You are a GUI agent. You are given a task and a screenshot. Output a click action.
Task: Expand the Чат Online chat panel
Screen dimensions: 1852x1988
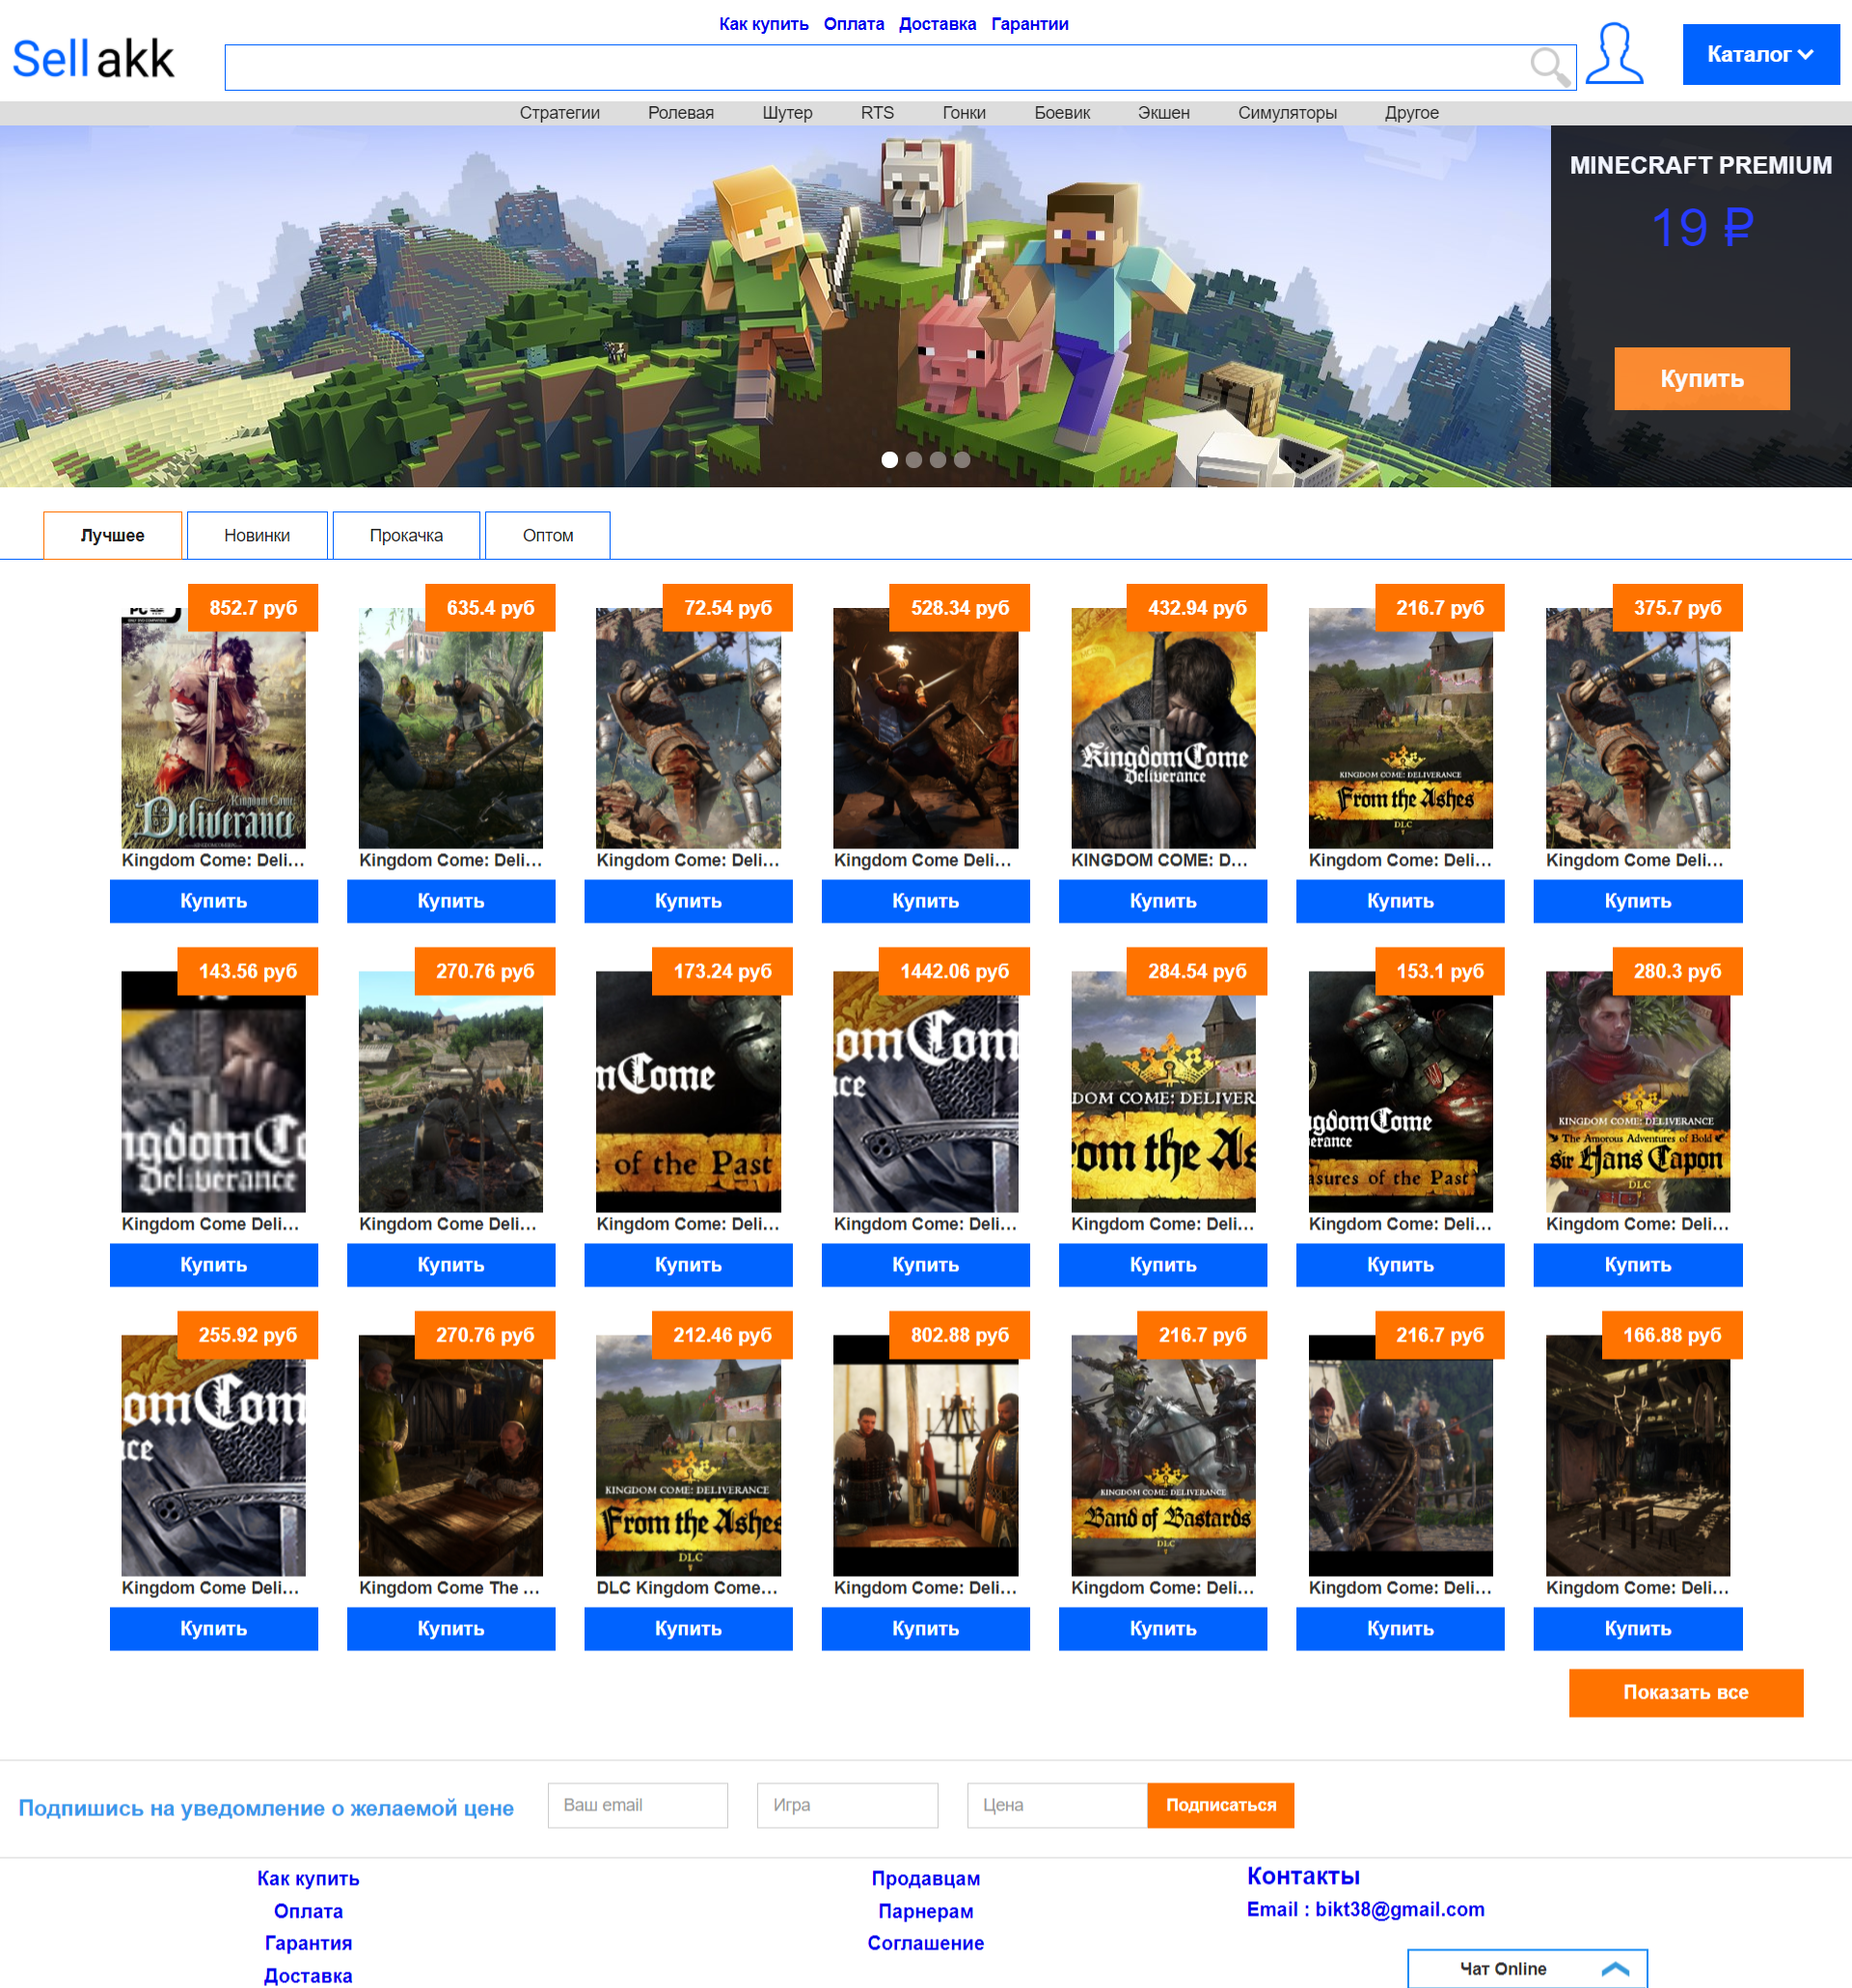coord(1527,1968)
